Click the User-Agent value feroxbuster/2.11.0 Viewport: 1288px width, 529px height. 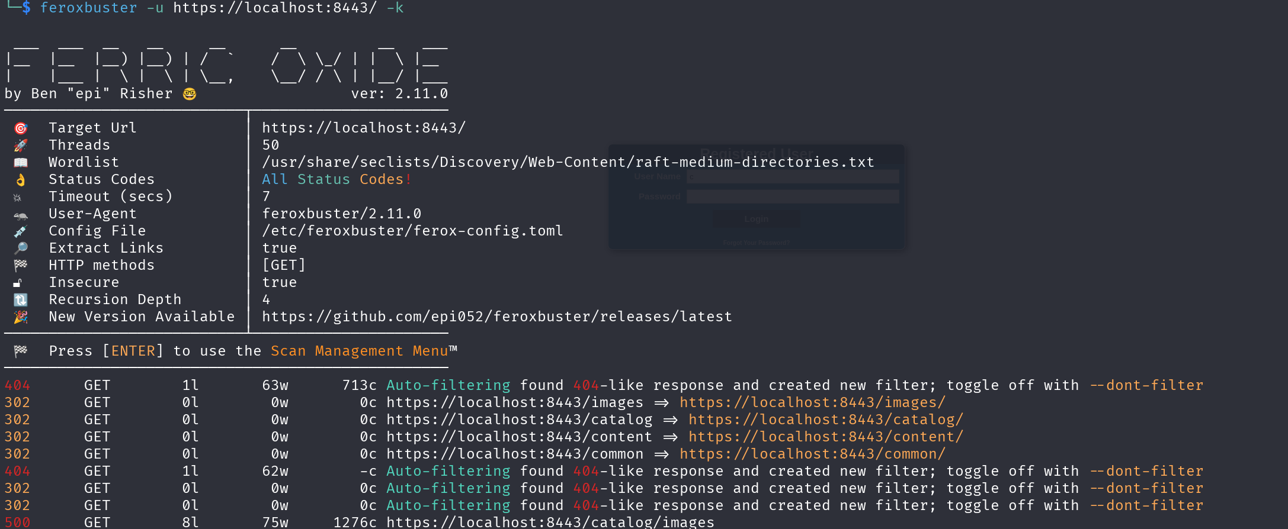tap(342, 214)
